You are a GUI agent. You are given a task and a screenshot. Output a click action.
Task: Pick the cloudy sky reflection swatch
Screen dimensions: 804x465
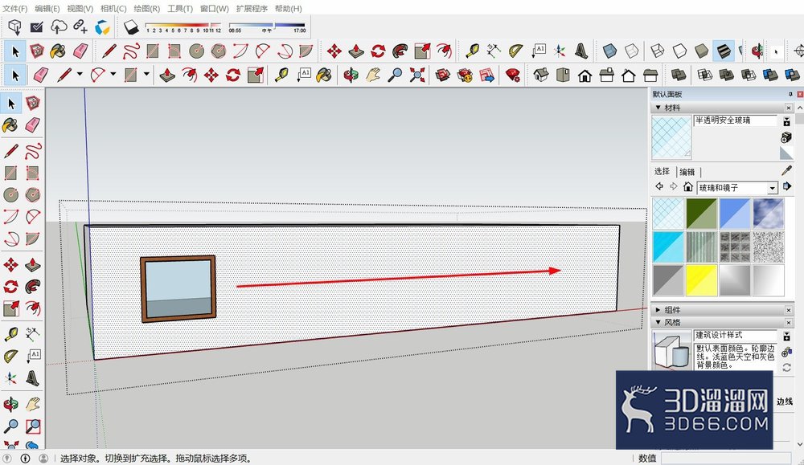(768, 213)
